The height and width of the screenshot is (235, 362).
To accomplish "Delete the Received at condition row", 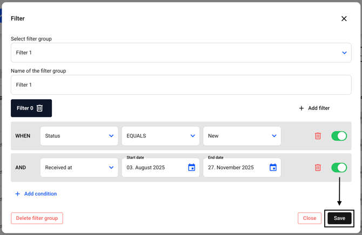I will pos(318,168).
